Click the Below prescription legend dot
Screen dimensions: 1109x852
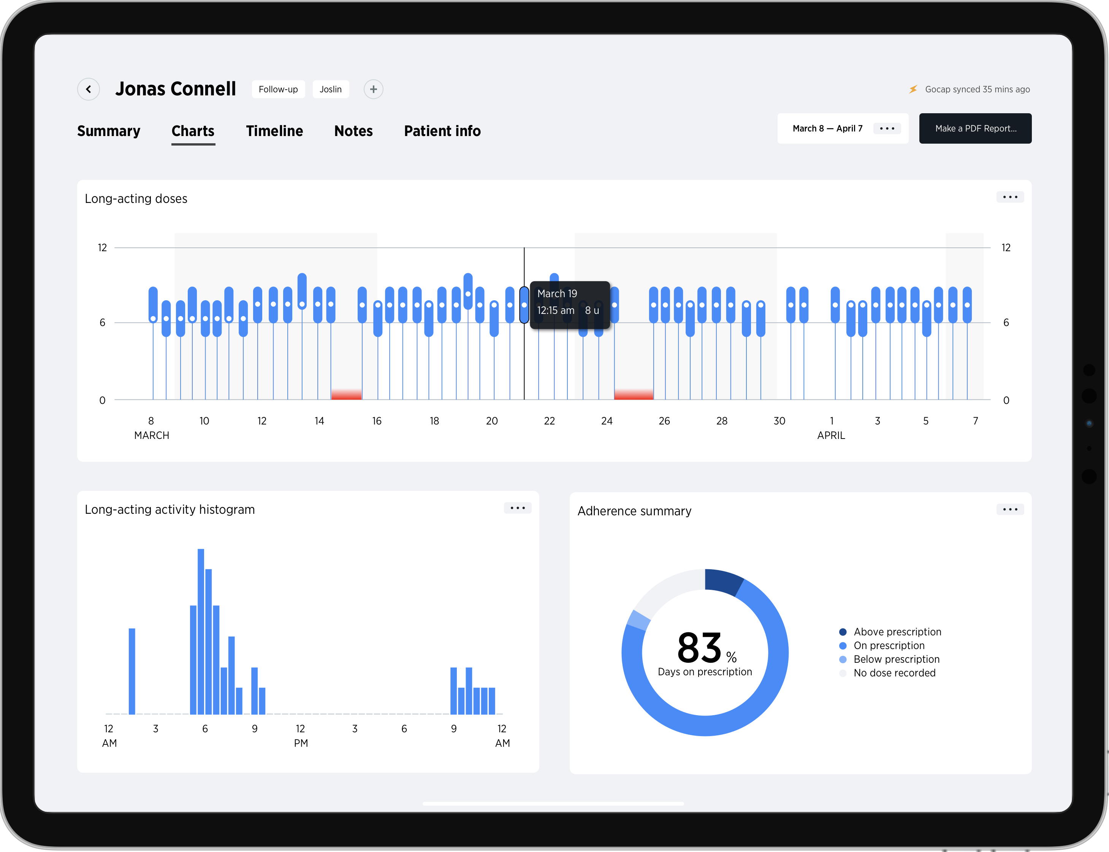tap(843, 659)
